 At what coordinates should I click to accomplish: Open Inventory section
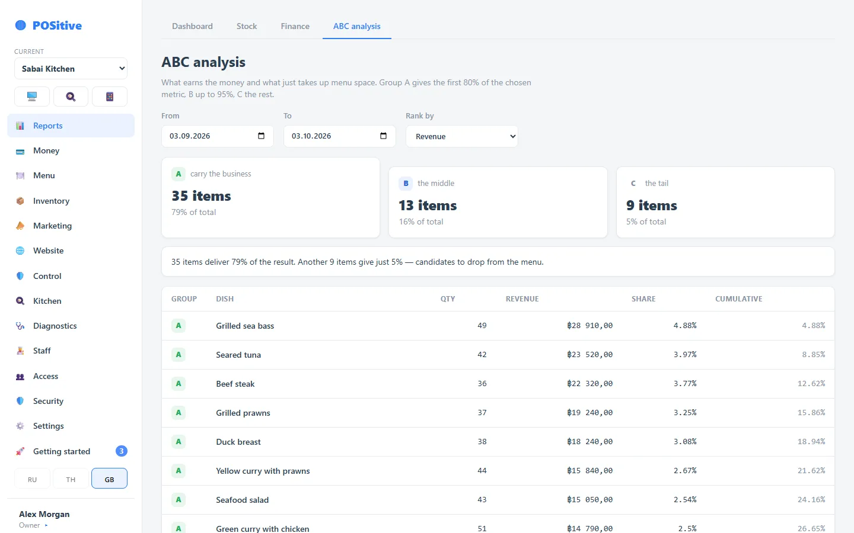click(x=71, y=201)
